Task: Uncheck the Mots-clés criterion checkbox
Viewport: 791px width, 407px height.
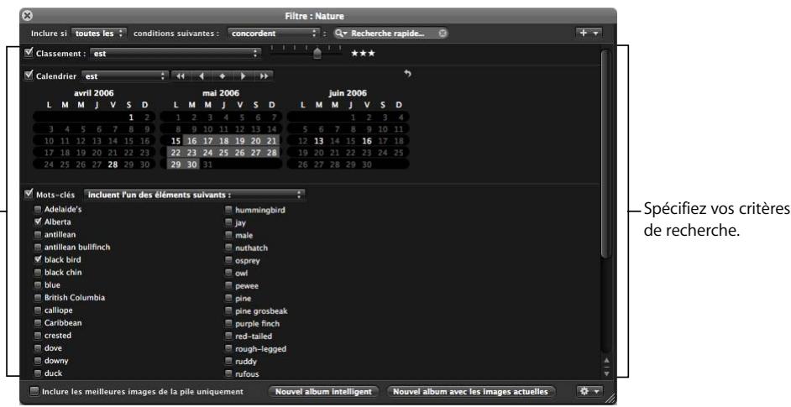Action: [x=29, y=194]
